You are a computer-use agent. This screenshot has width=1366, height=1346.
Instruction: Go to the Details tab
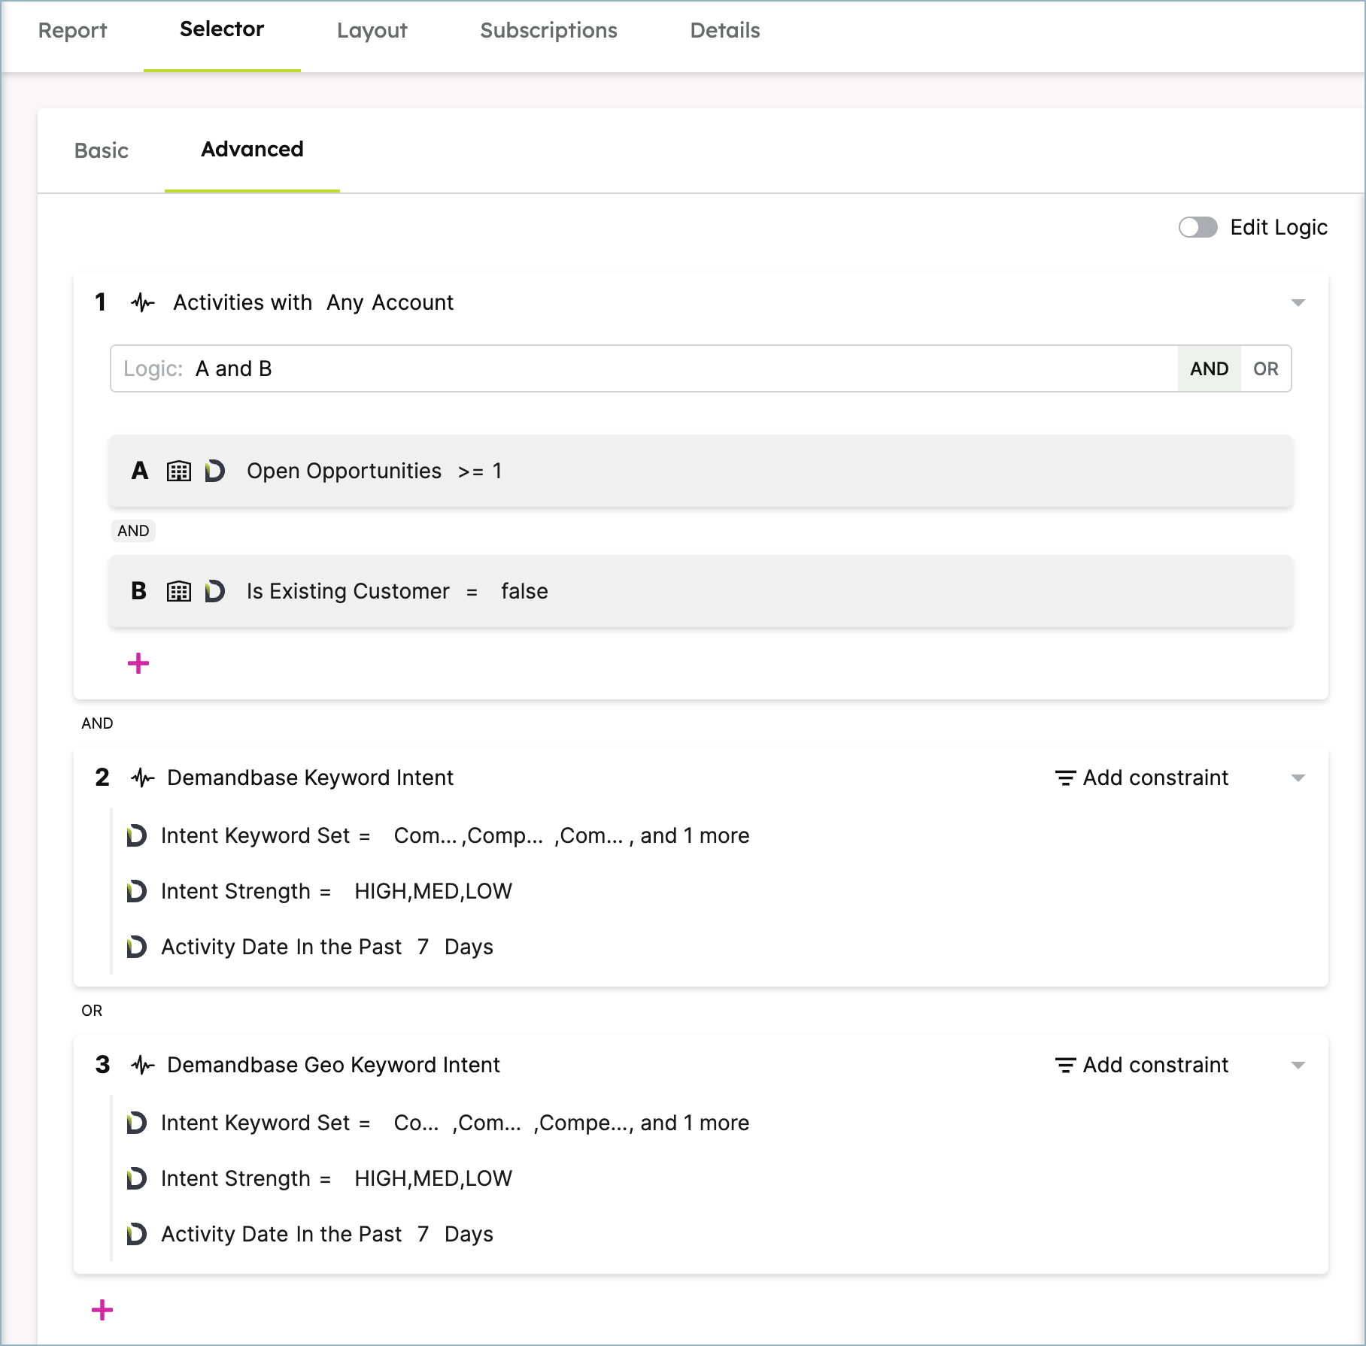tap(725, 31)
